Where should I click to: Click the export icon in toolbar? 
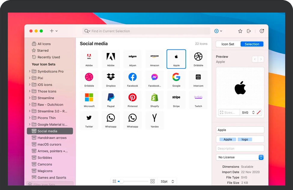click(x=249, y=31)
